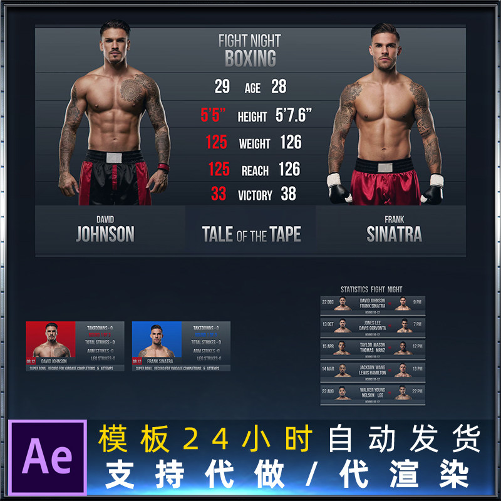Click the yellow 模板24小时 text
501x501 pixels.
click(205, 438)
